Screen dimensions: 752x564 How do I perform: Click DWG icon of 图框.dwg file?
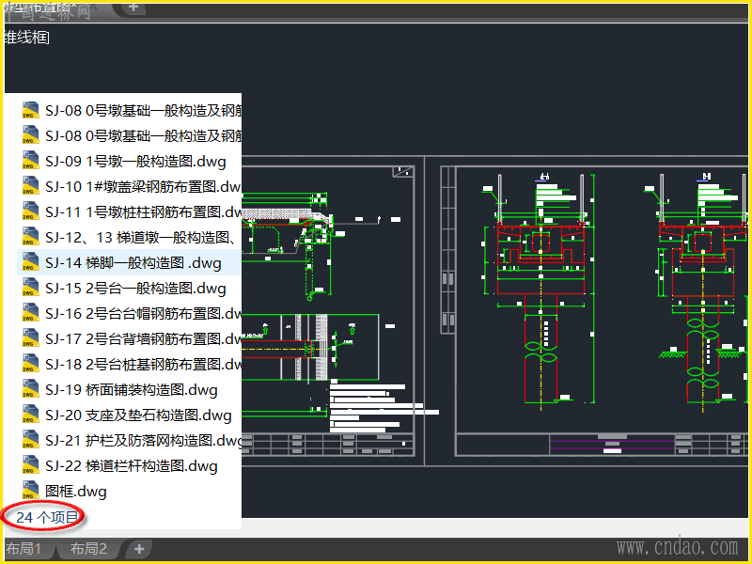[30, 491]
